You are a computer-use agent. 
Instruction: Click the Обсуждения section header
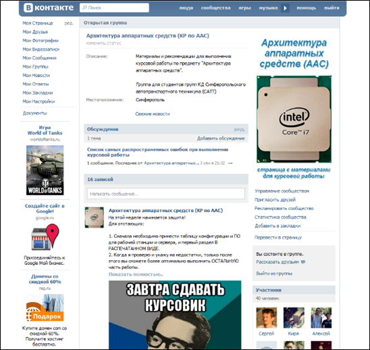[x=103, y=129]
